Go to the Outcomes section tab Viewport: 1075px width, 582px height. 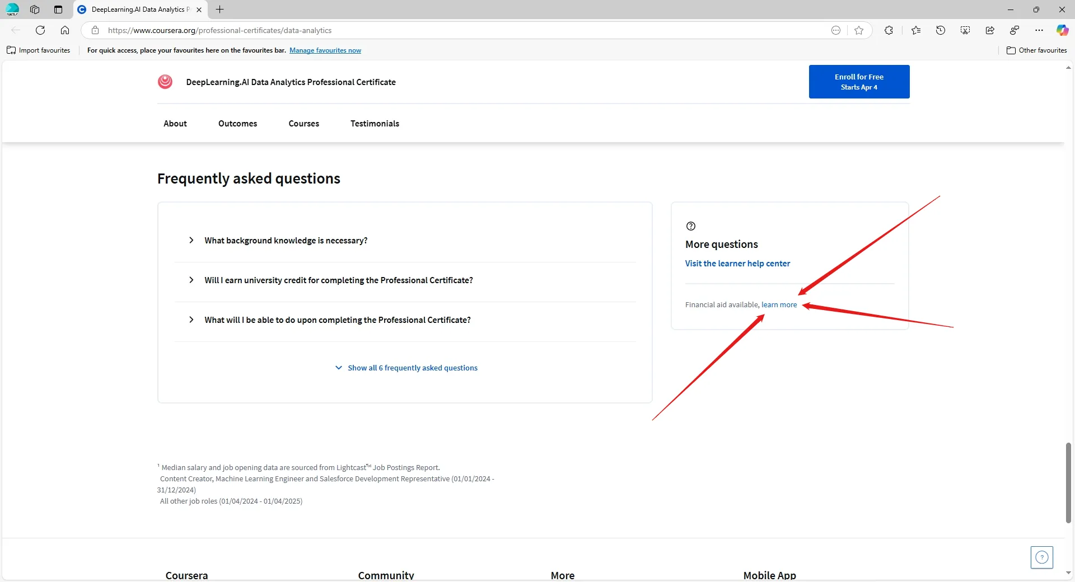(238, 124)
